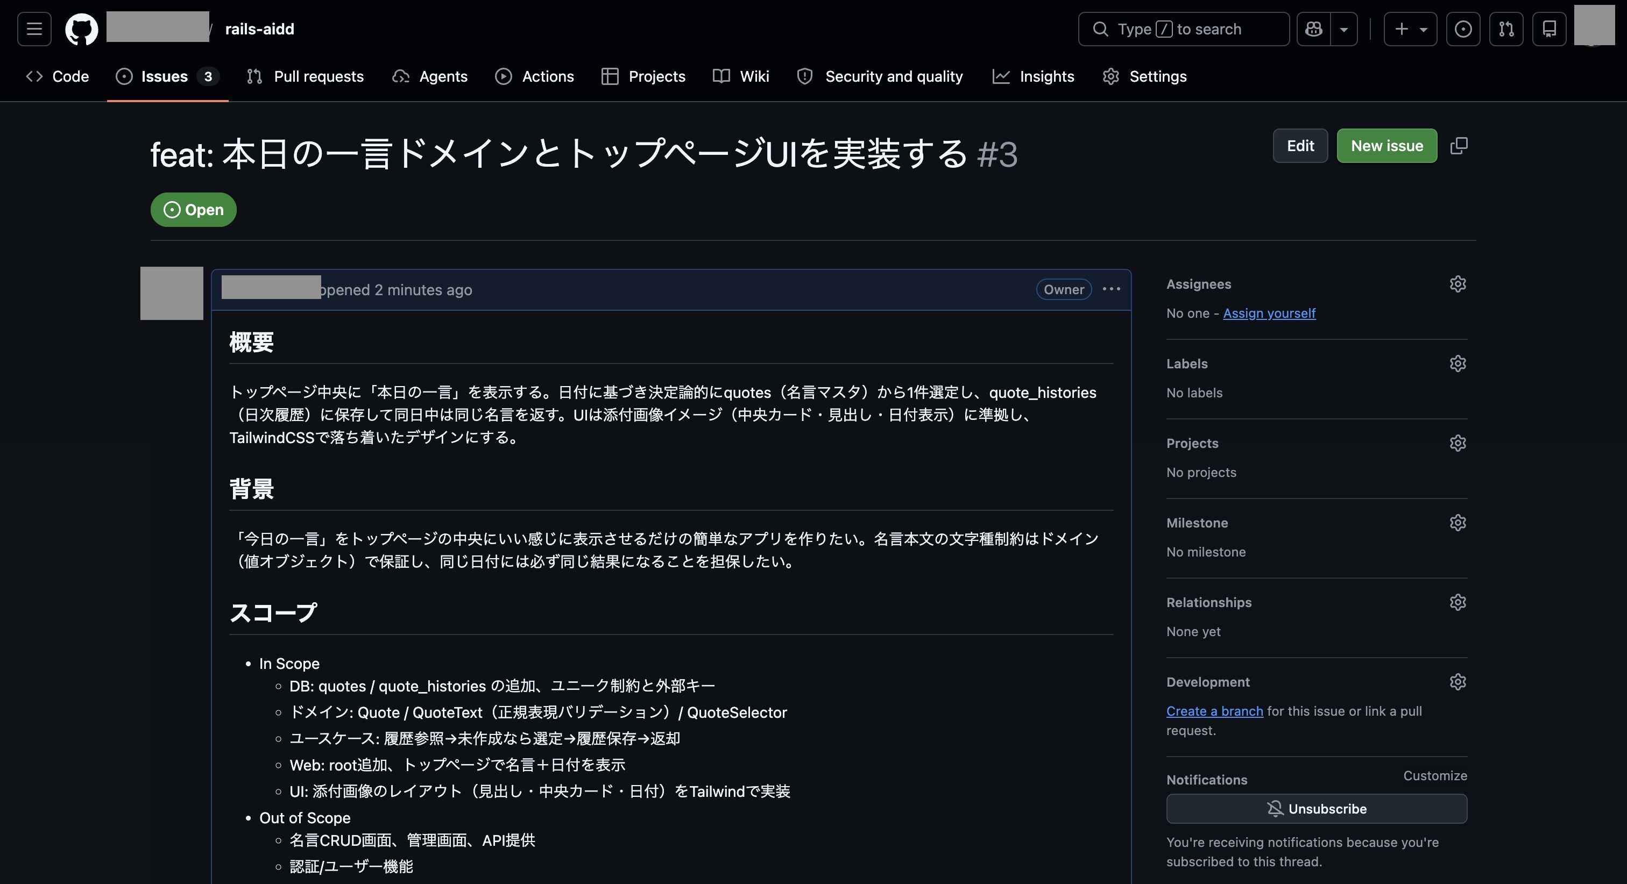Open the issues inbox icon in header
Viewport: 1627px width, 884px height.
click(x=1463, y=29)
